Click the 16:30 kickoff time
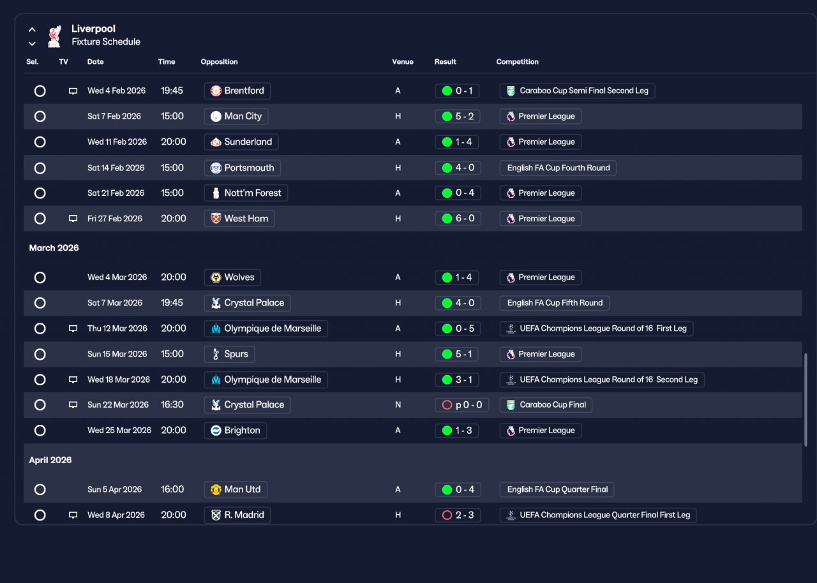817x583 pixels. tap(172, 404)
